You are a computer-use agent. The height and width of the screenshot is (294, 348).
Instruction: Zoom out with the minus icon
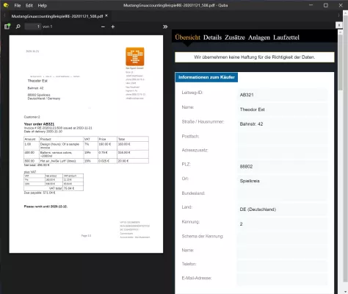pyautogui.click(x=103, y=26)
